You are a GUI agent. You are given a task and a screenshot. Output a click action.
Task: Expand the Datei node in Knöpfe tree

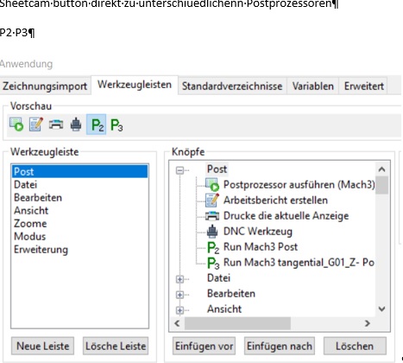(179, 279)
